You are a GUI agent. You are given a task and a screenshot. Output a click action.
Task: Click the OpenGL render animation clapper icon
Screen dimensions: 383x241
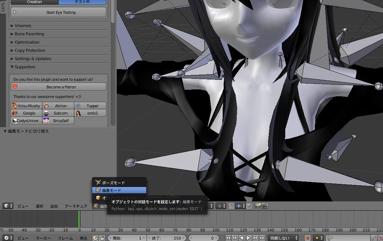point(264,206)
